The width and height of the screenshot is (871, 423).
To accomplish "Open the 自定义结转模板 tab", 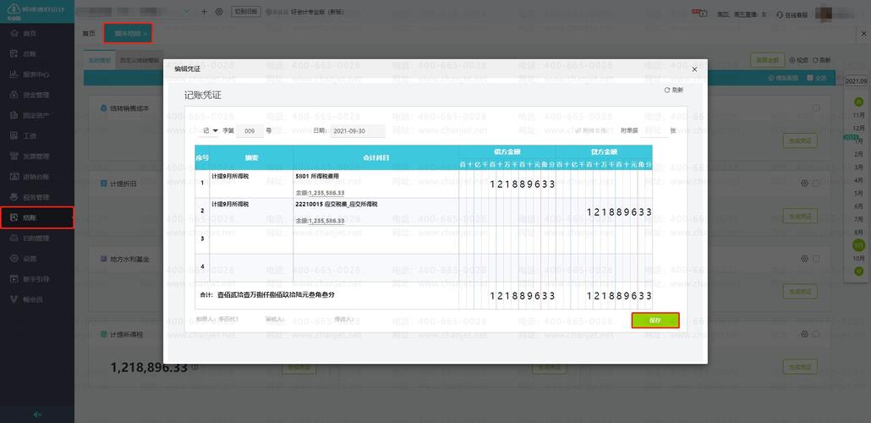I will 139,60.
